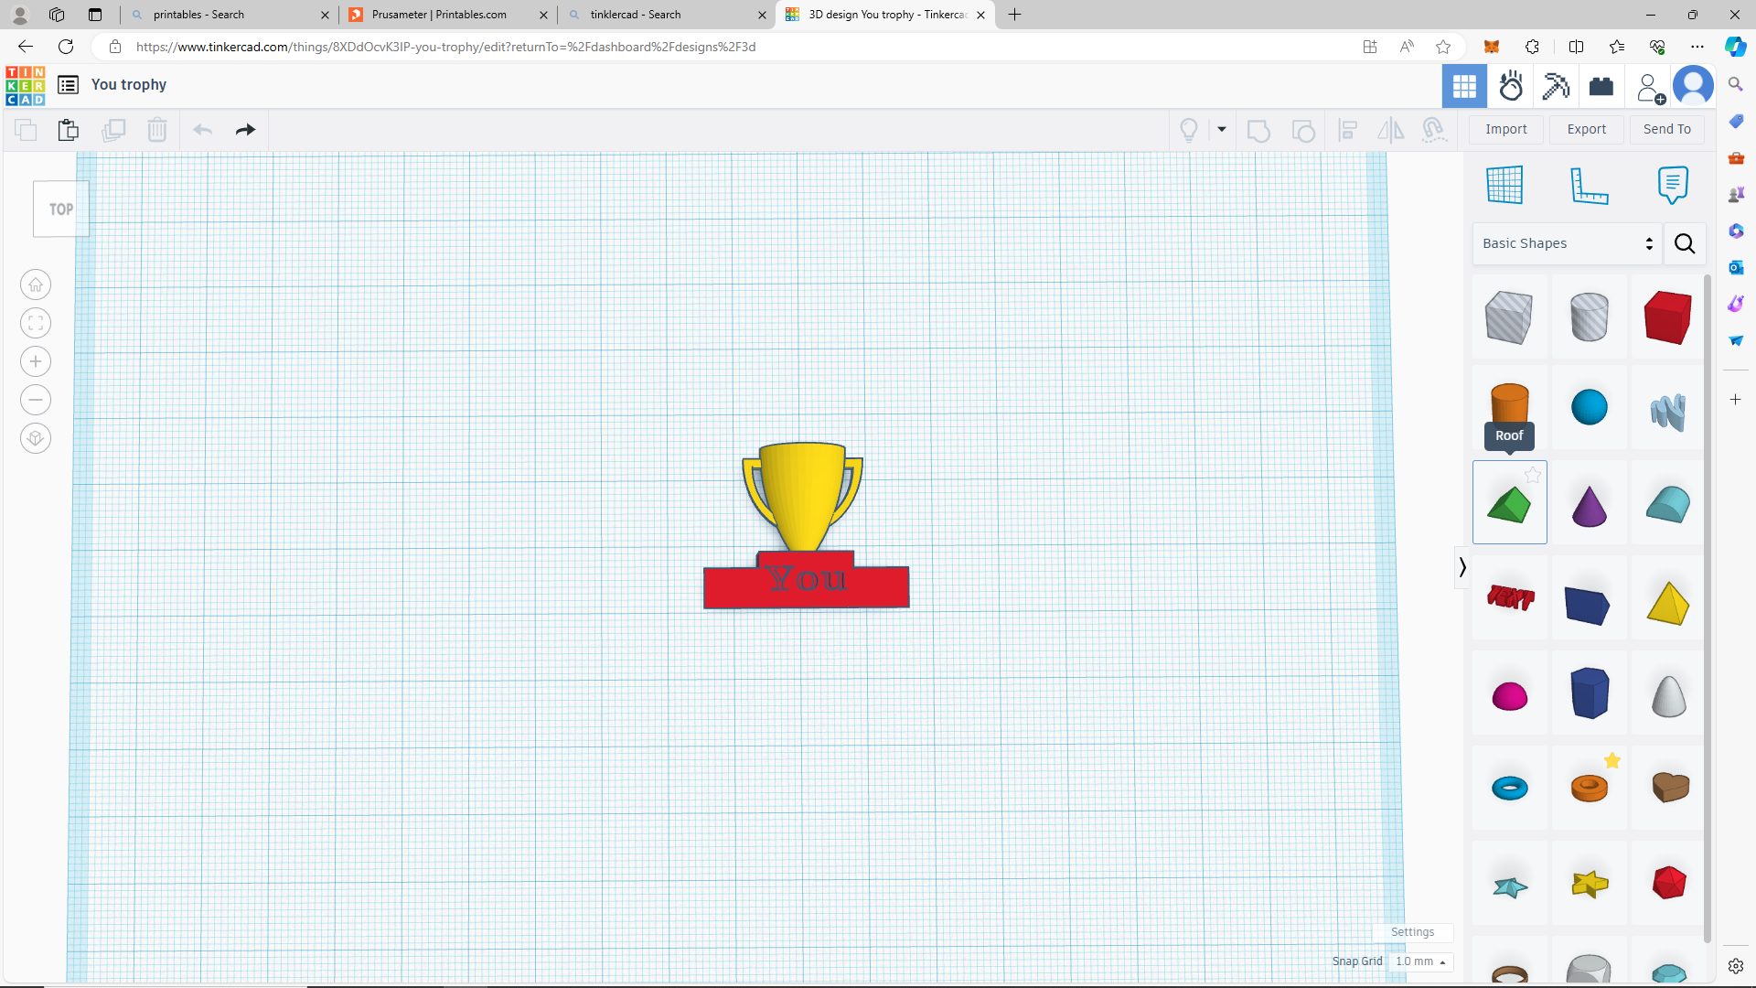
Task: Toggle show all lightbulb icon
Action: click(x=1189, y=130)
